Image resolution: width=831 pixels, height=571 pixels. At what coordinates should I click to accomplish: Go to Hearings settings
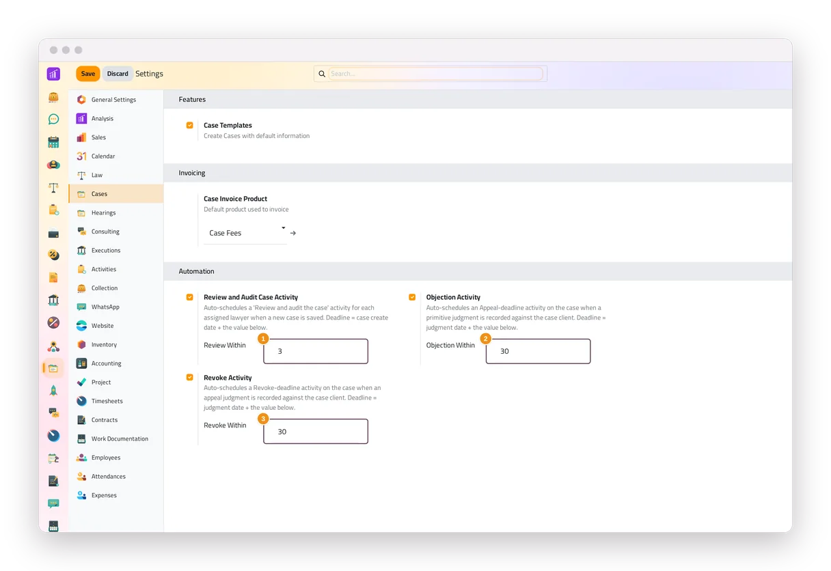click(115, 213)
